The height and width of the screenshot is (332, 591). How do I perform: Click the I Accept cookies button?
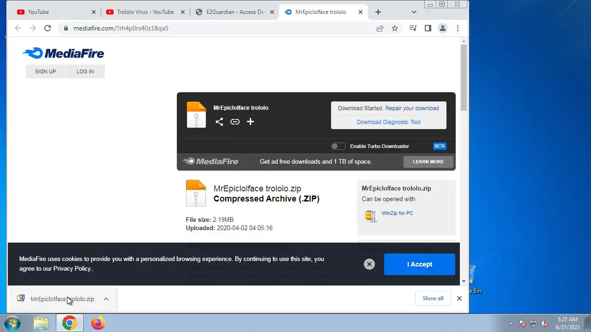point(420,264)
